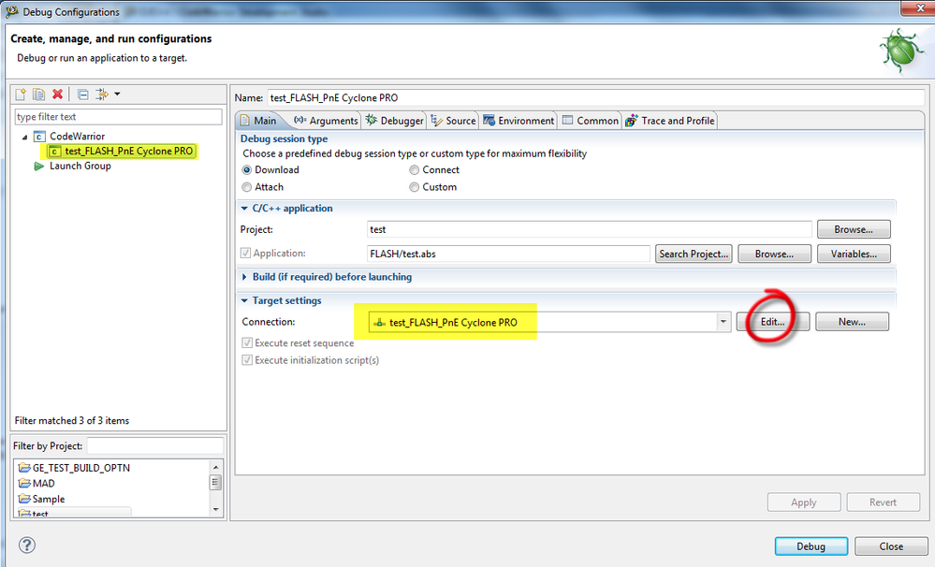Click the Variables... button
Viewport: 935px width, 567px height.
click(854, 254)
